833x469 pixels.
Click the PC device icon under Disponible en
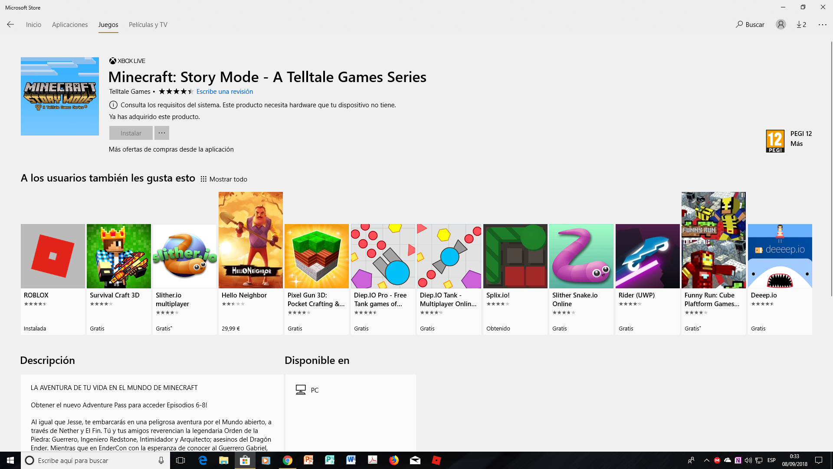(301, 390)
